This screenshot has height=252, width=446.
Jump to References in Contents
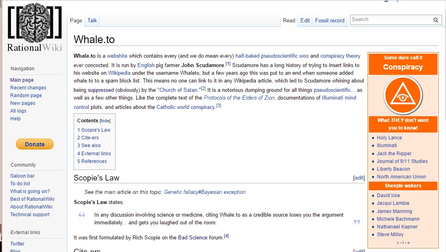tap(92, 161)
